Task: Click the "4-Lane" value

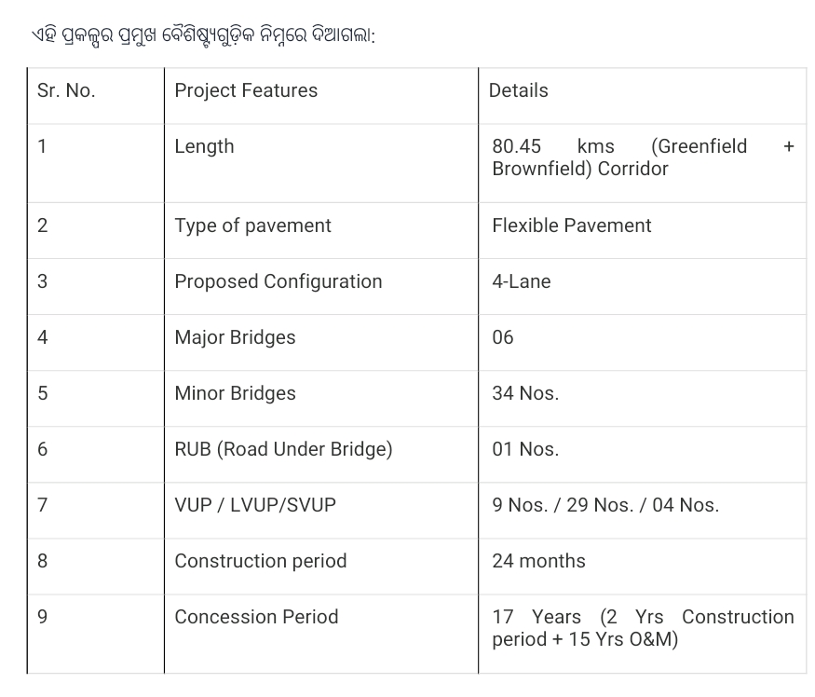Action: click(522, 281)
